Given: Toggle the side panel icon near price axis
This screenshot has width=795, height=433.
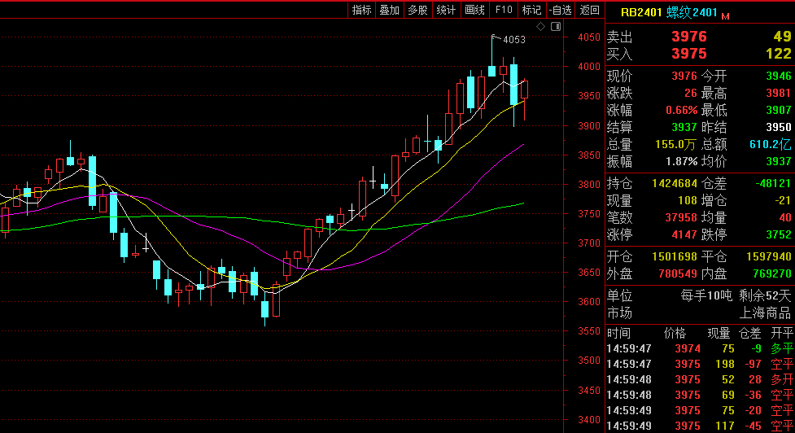Looking at the screenshot, I should [x=556, y=27].
